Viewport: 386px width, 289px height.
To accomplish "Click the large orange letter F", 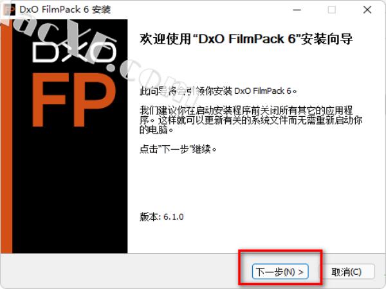I will coord(49,100).
